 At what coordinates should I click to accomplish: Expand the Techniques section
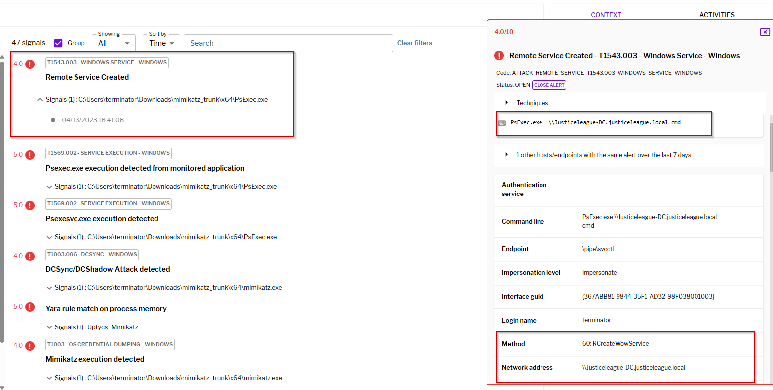pos(506,102)
